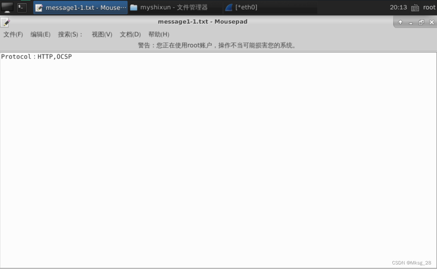Image resolution: width=437 pixels, height=269 pixels.
Task: Click the show desktop monitor icon in panel
Action: pyautogui.click(x=8, y=8)
